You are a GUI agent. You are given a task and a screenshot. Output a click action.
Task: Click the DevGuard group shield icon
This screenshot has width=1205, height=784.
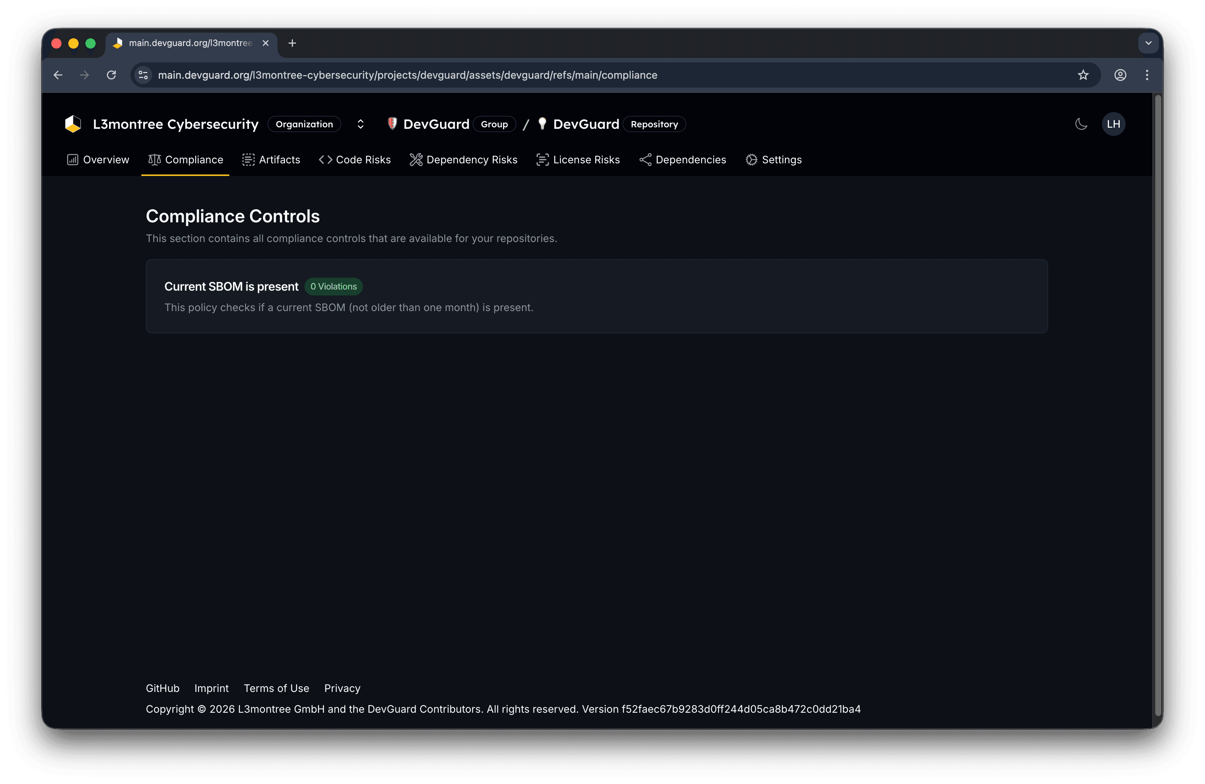coord(393,124)
